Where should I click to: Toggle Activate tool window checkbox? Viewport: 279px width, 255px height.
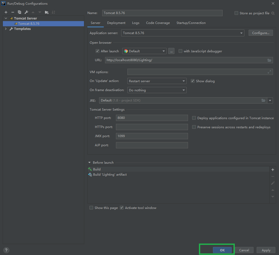(122, 208)
